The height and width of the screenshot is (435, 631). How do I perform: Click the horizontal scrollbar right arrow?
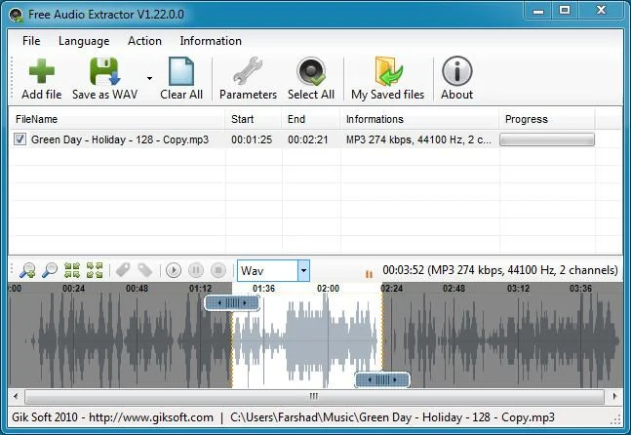click(614, 396)
